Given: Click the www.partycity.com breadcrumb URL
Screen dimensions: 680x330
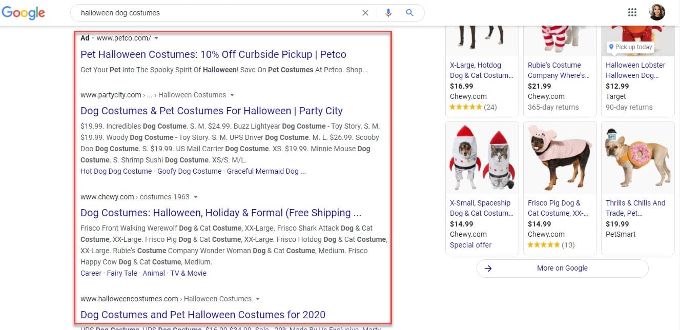Looking at the screenshot, I should [111, 95].
